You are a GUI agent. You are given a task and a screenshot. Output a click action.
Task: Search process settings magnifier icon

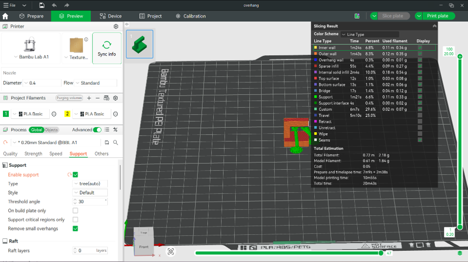pyautogui.click(x=115, y=143)
